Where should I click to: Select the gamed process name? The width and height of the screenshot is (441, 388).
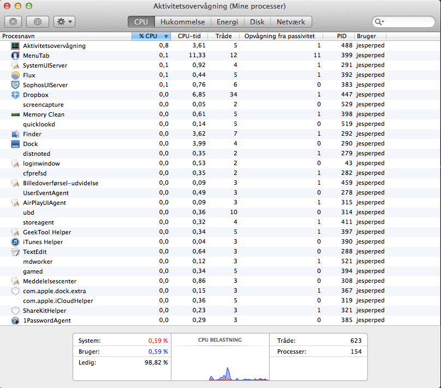click(33, 271)
